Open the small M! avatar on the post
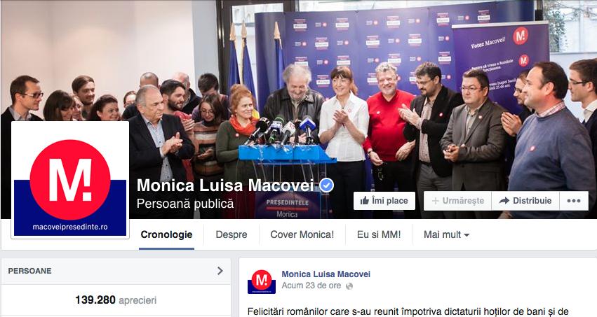The width and height of the screenshot is (597, 317). [262, 282]
